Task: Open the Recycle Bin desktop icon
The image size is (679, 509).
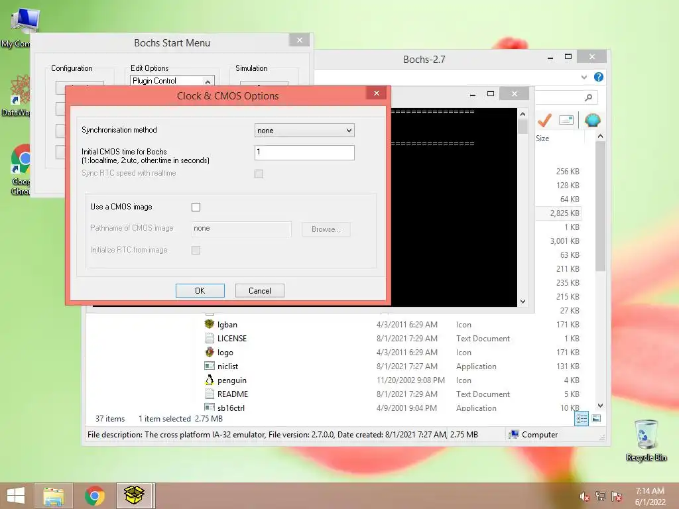Action: point(646,441)
